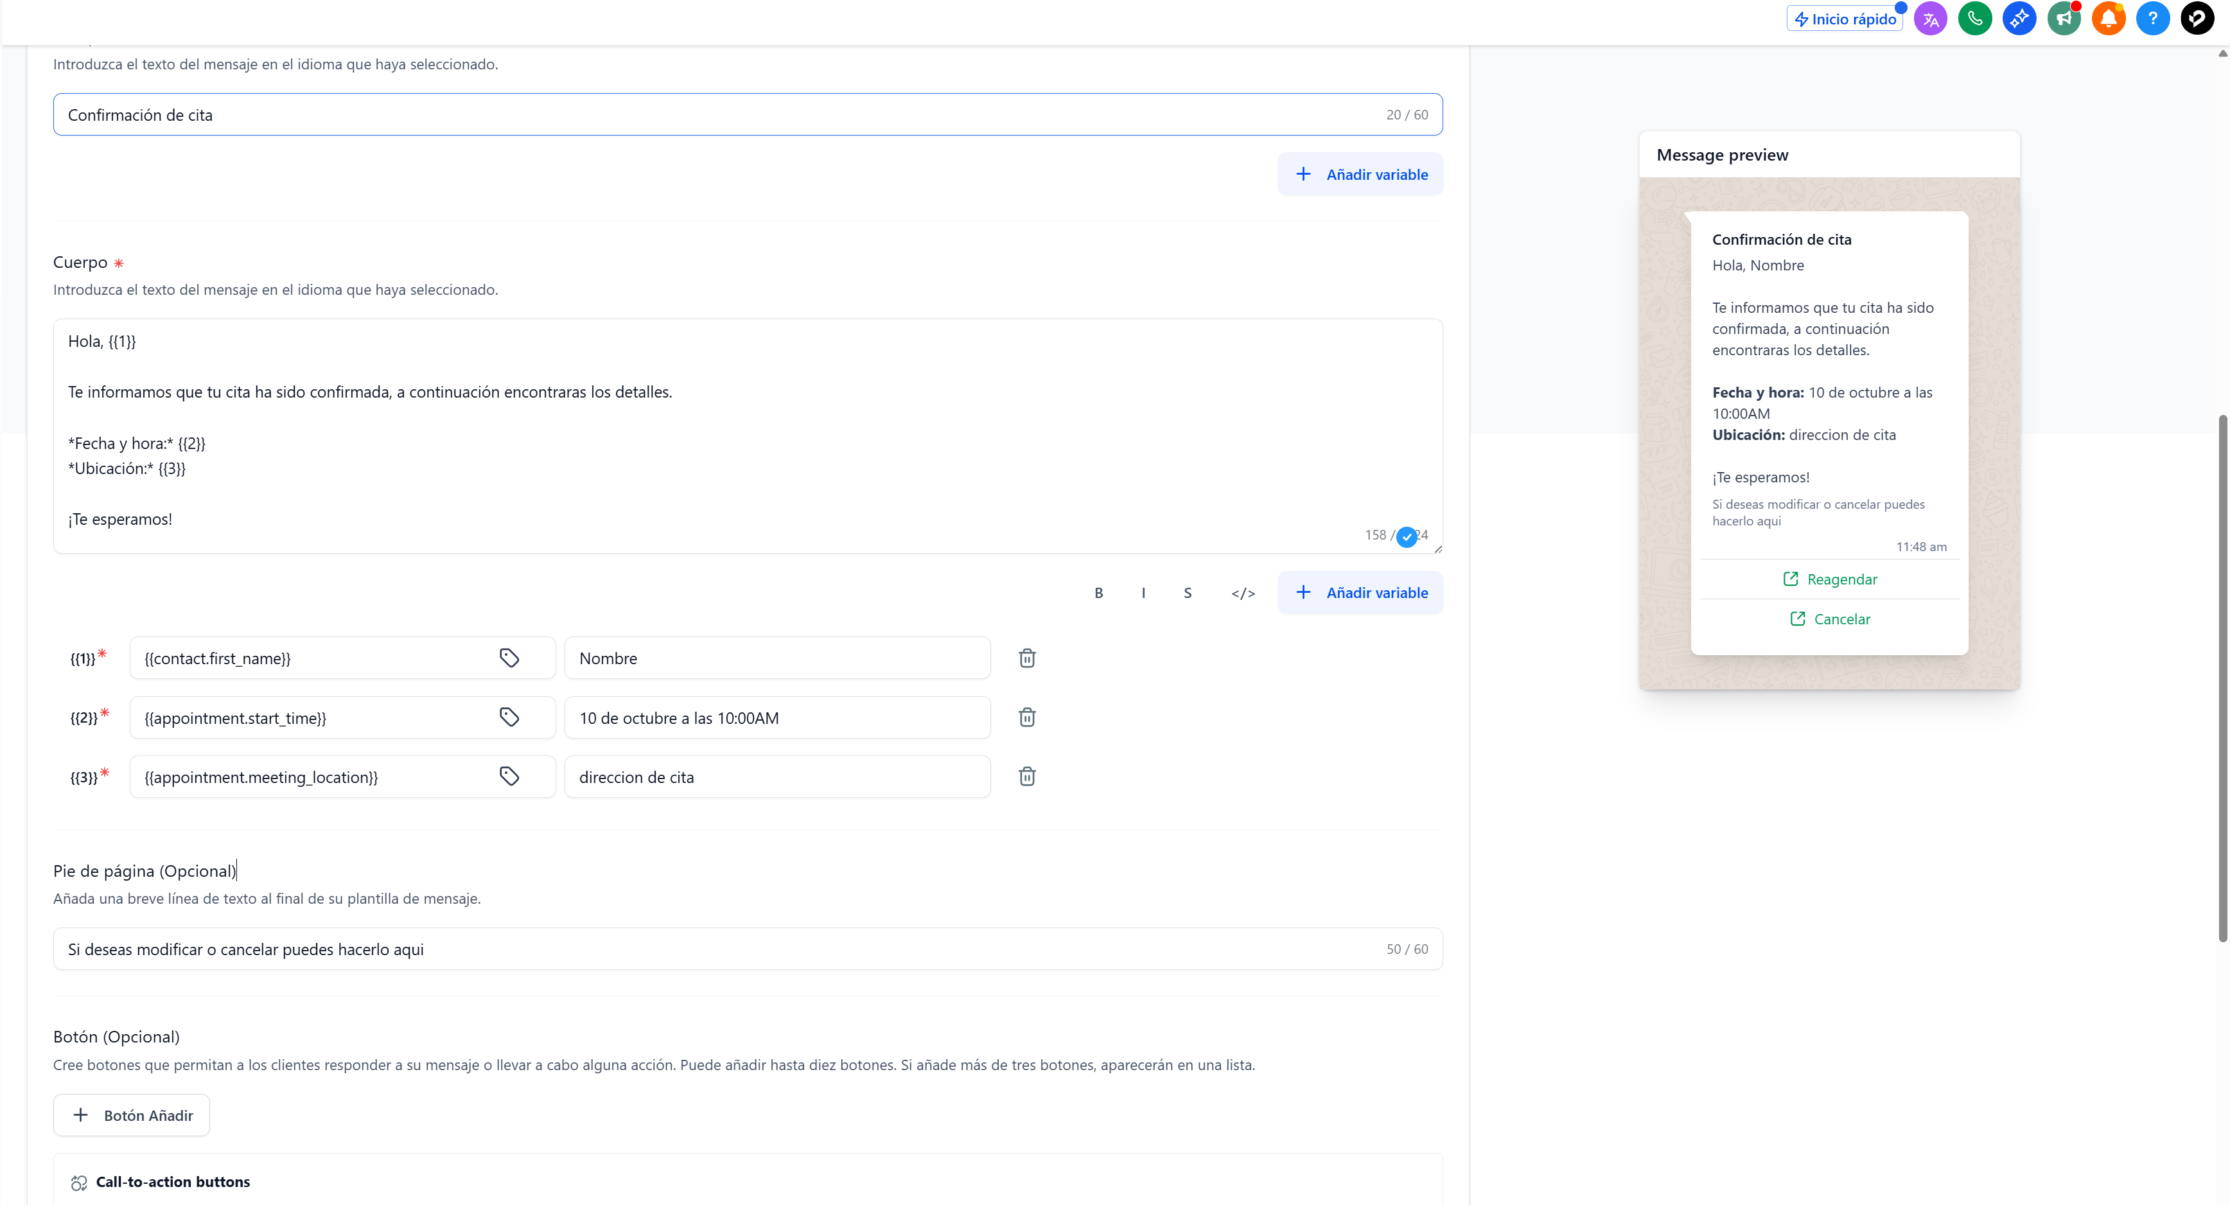The image size is (2230, 1205).
Task: Open the blue help question-mark icon
Action: click(x=2152, y=18)
